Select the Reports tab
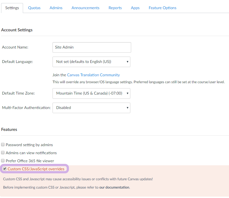Image resolution: width=229 pixels, height=198 pixels. click(x=115, y=8)
